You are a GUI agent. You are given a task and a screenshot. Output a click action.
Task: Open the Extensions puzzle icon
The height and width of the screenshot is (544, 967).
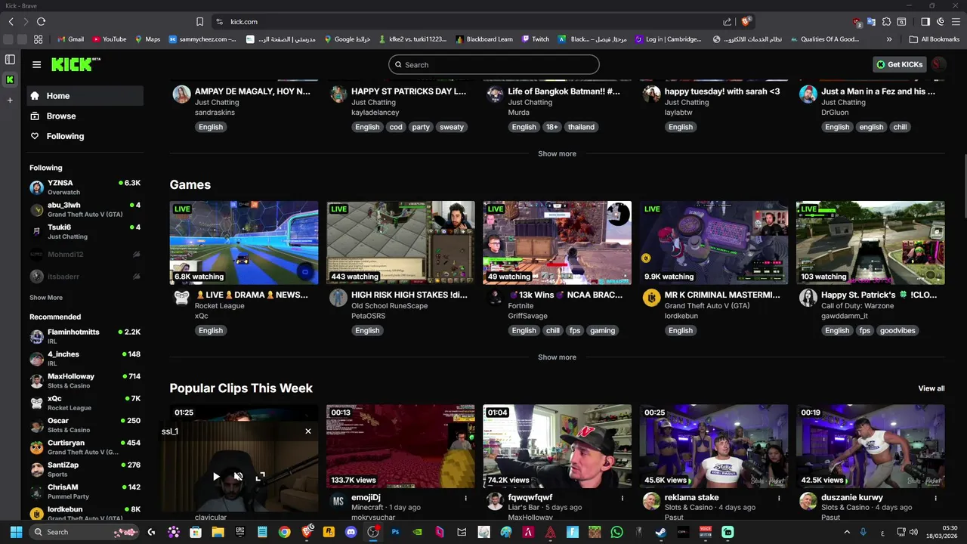(886, 22)
